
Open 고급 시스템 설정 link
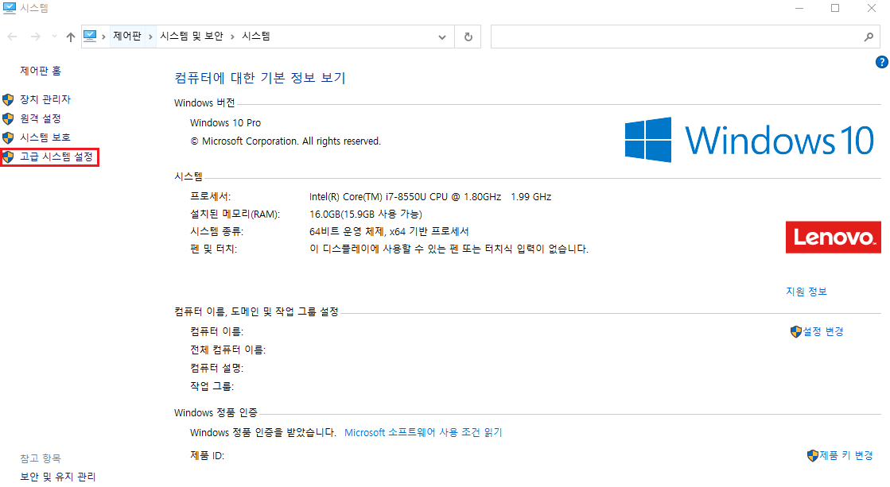(56, 157)
